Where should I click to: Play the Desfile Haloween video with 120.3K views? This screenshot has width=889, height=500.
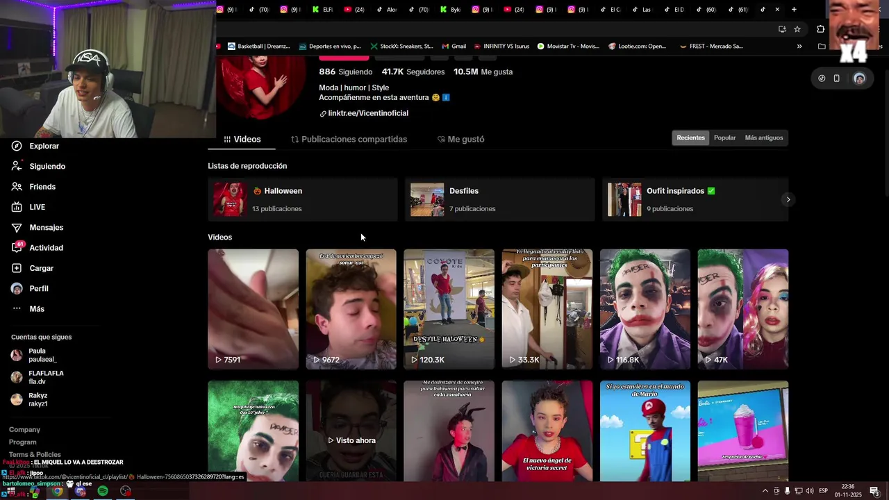click(x=449, y=309)
